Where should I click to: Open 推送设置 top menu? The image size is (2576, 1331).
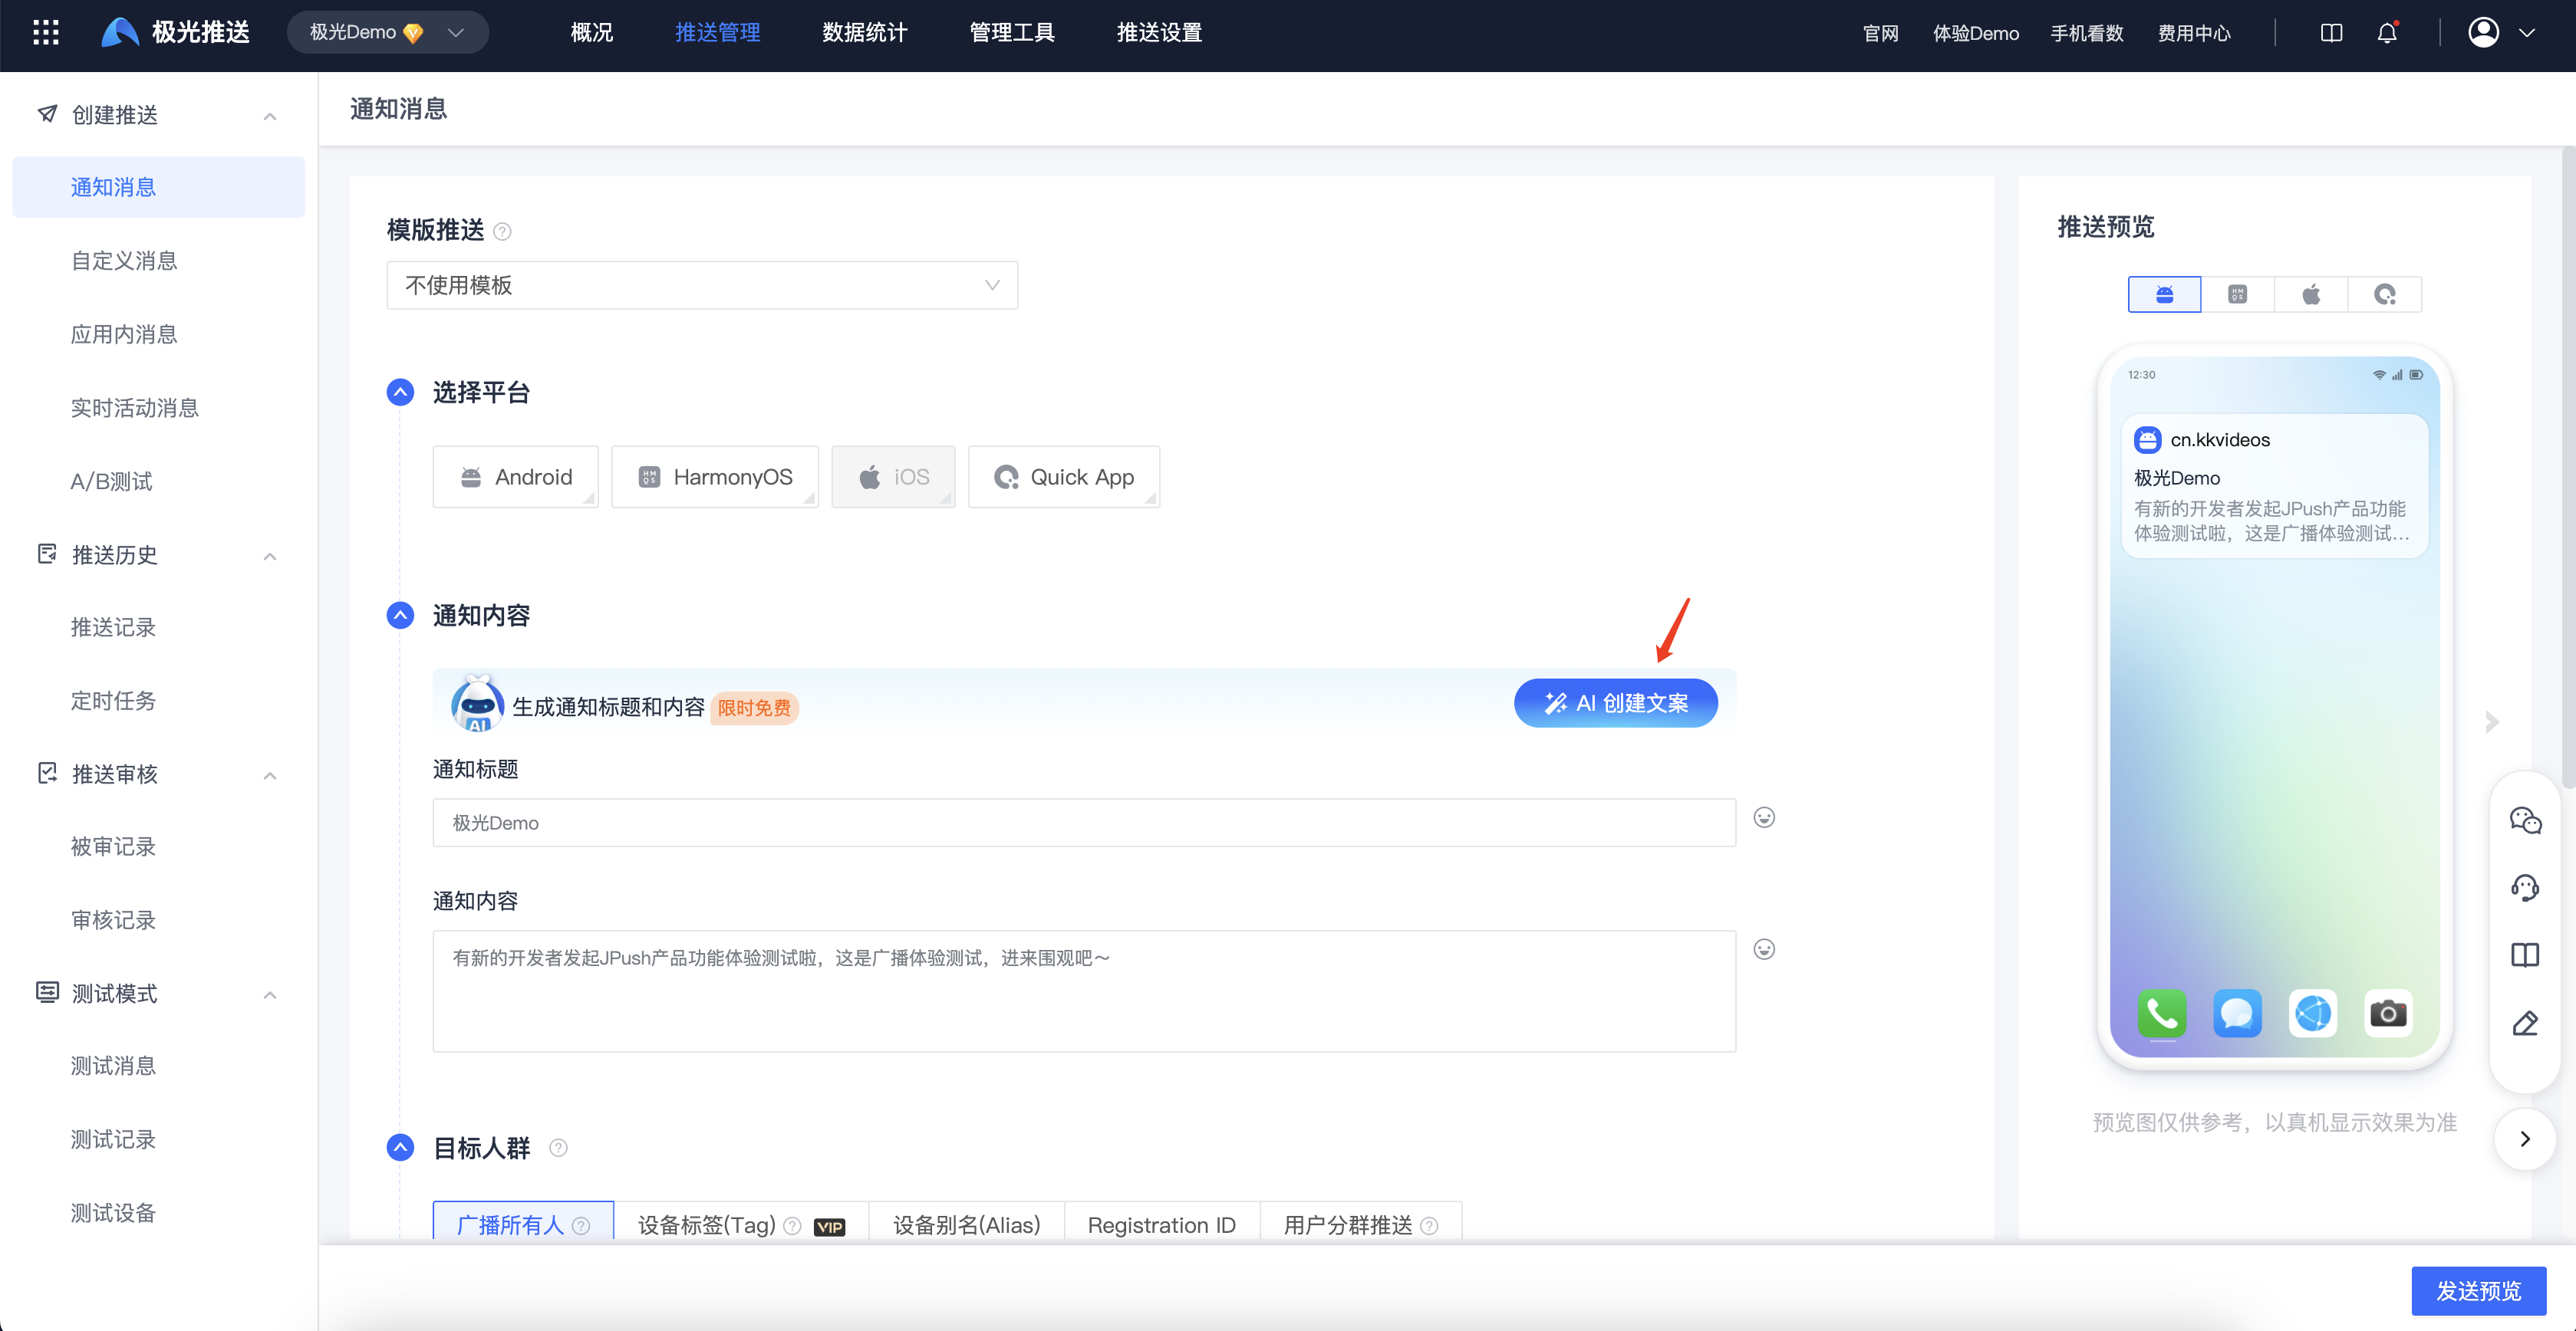(x=1159, y=33)
